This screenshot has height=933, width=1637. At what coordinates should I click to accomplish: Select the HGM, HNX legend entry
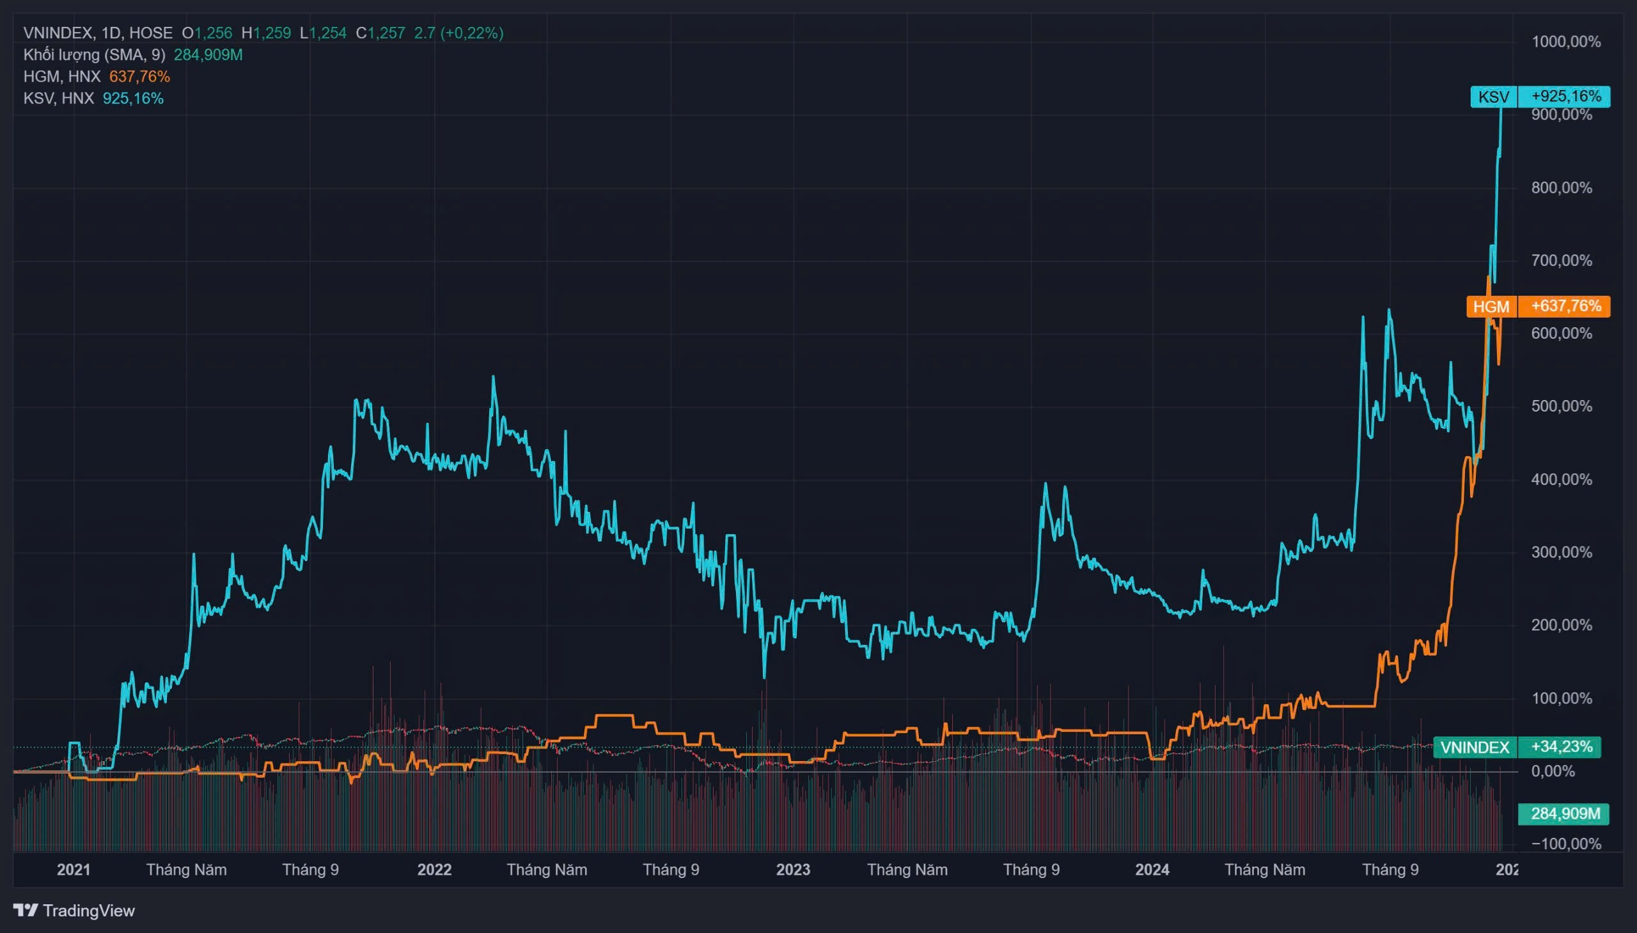pyautogui.click(x=62, y=77)
